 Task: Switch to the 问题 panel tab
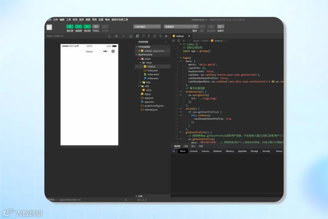pyautogui.click(x=186, y=146)
